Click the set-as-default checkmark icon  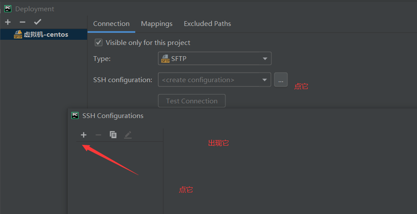38,22
